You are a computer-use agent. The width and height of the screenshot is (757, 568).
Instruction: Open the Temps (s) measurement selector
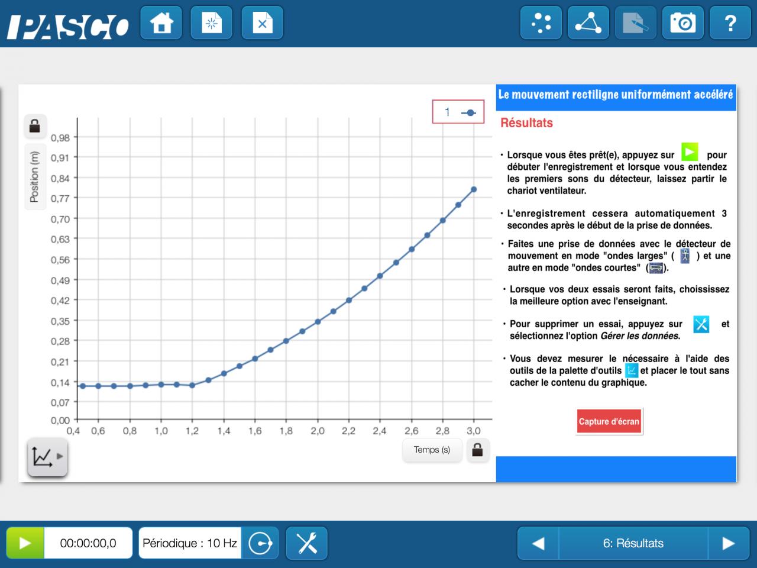coord(432,450)
